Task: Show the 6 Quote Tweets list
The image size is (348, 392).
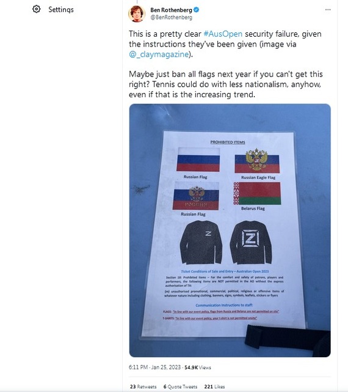Action: [180, 386]
